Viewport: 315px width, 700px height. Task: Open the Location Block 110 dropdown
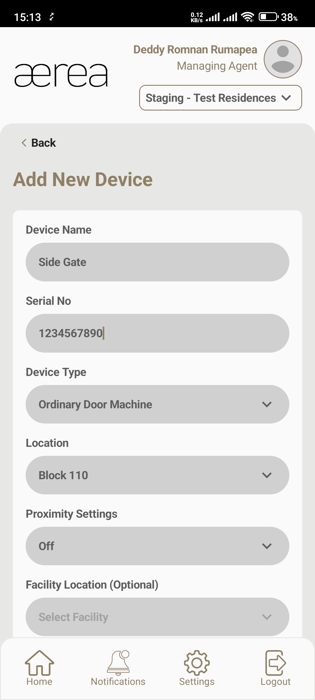157,475
